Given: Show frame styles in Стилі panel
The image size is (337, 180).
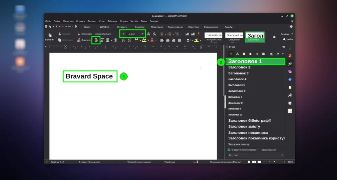Looking at the screenshot, I should pyautogui.click(x=244, y=54).
